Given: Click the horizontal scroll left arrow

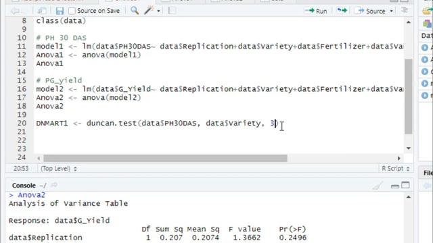Looking at the screenshot, I should tap(39, 158).
